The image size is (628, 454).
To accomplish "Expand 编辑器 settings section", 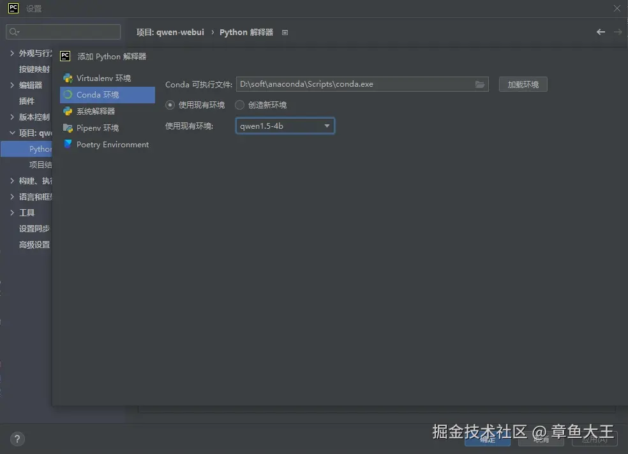I will click(x=12, y=85).
